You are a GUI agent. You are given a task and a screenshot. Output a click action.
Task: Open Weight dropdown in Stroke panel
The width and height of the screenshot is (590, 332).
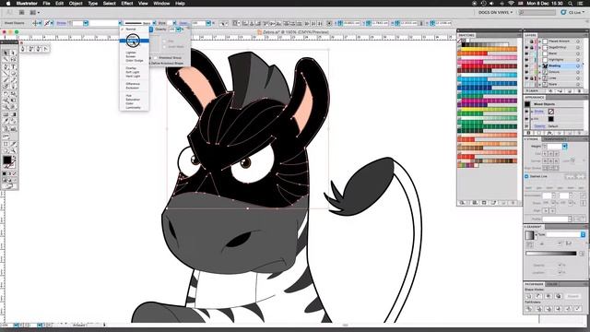tap(565, 146)
